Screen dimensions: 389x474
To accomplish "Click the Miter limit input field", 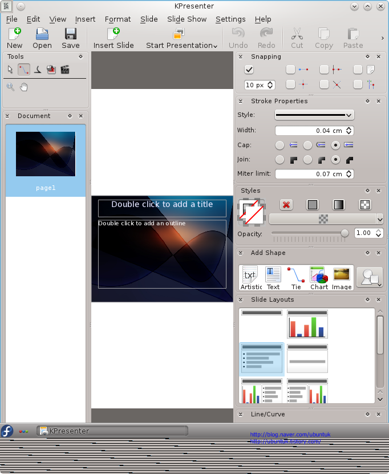I will click(314, 174).
